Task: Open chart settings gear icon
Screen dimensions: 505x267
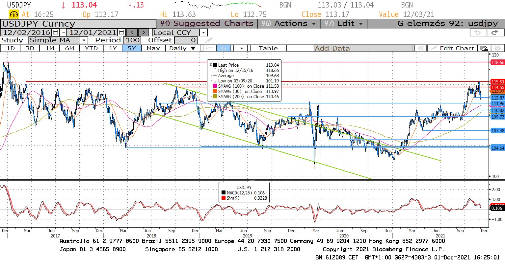Action: 497,48
